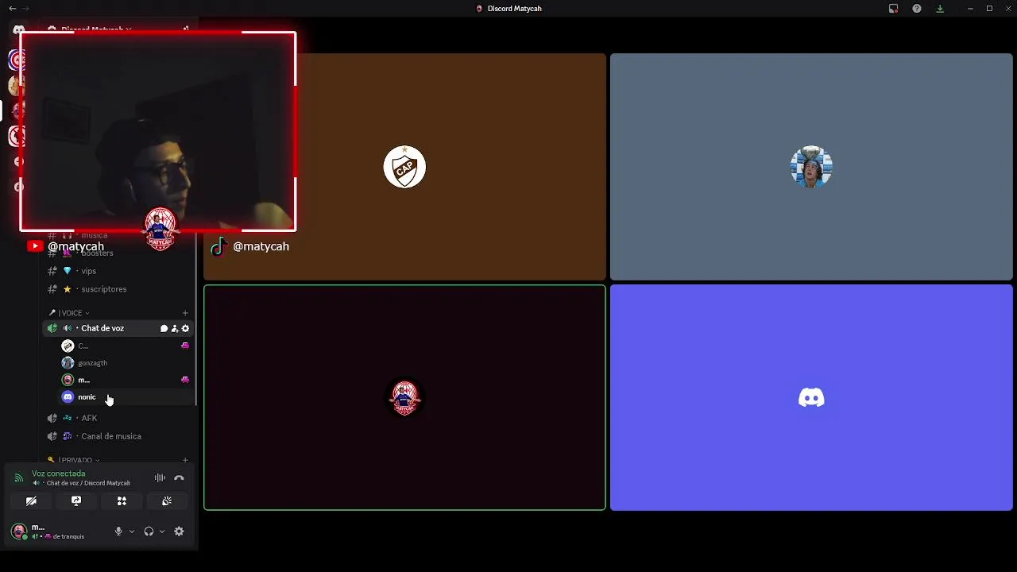Open the vips text channel

[x=118, y=271]
